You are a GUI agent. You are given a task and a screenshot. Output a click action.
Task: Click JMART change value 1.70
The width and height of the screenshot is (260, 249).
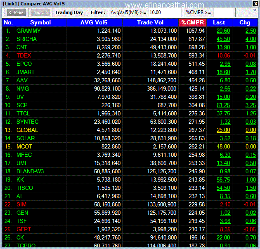[x=251, y=72]
